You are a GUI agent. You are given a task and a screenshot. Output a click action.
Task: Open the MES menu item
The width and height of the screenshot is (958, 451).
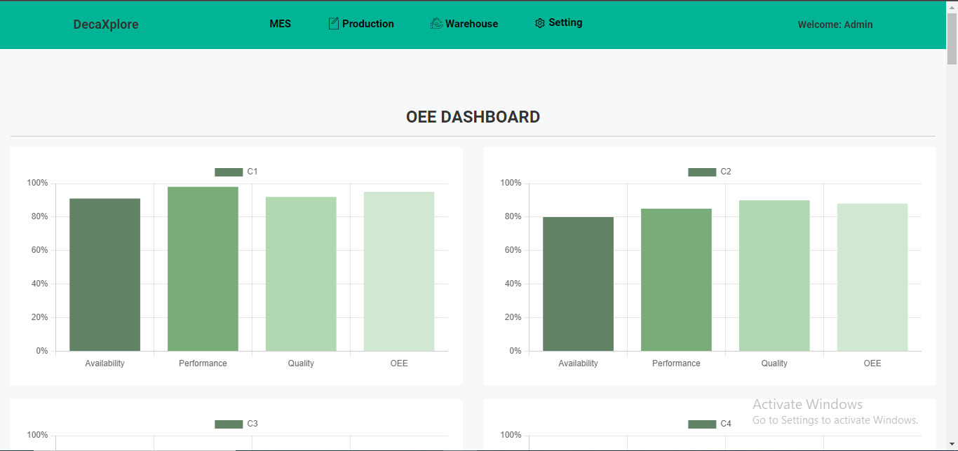[x=280, y=24]
